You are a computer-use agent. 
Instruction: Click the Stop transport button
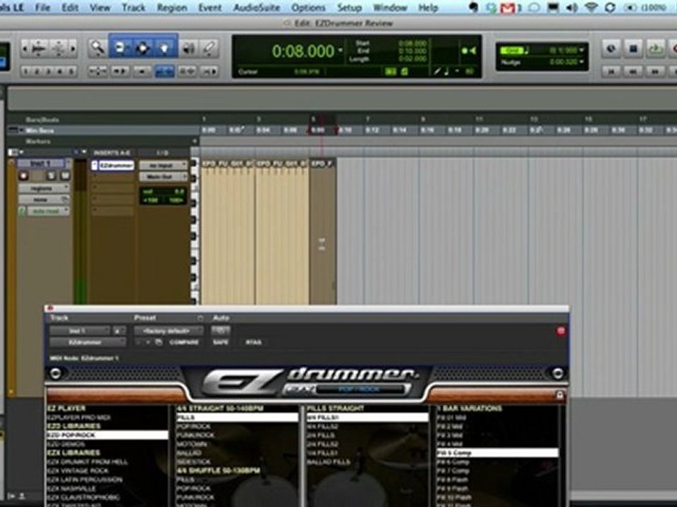pos(633,49)
